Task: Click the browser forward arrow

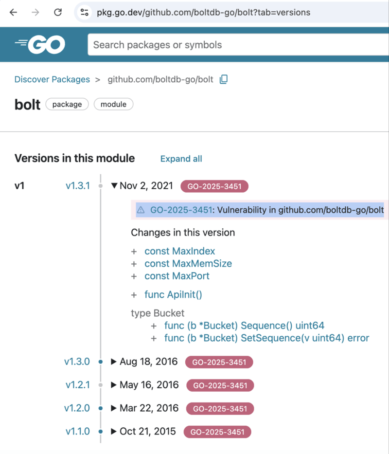Action: 35,12
